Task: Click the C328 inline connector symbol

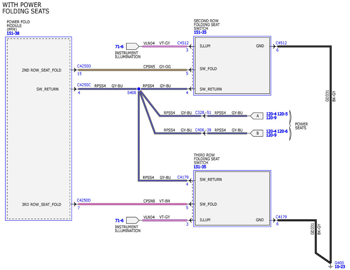Action: coord(204,116)
